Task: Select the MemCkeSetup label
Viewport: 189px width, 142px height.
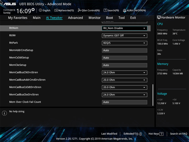Action: 18,65
